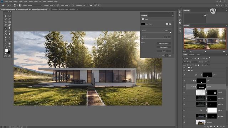This screenshot has height=128, width=228.
Task: Select the Crop tool
Action: (6, 22)
